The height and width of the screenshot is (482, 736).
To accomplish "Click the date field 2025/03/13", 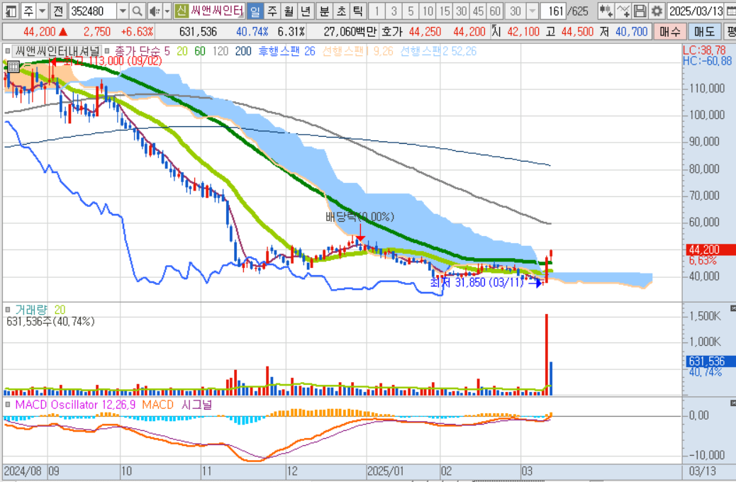I will (696, 11).
